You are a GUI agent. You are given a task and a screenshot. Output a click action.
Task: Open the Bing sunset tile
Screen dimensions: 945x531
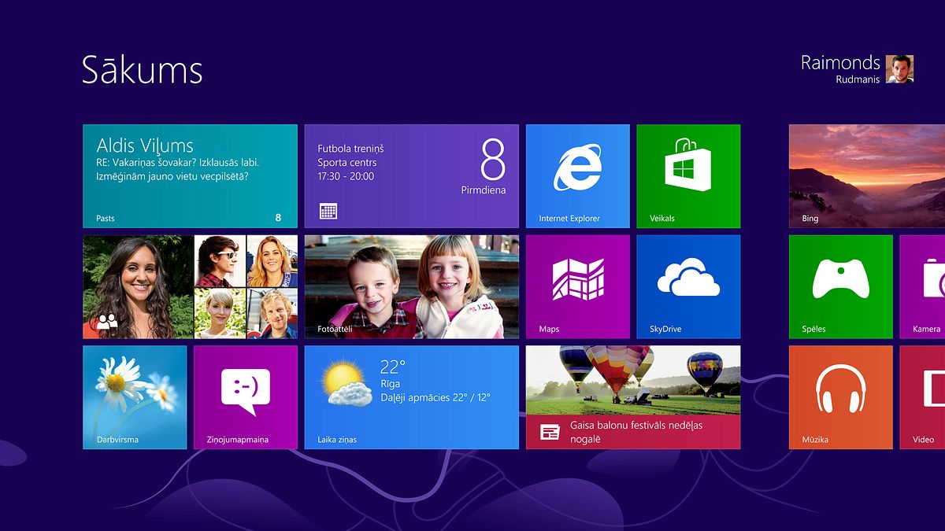point(867,176)
